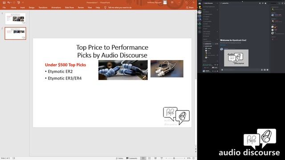The image size is (285, 160).
Task: Toggle the Notes pane in status bar
Action: [x=119, y=158]
